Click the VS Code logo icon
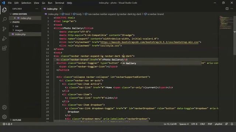Screen dimensions: 236x132 pos(3,3)
